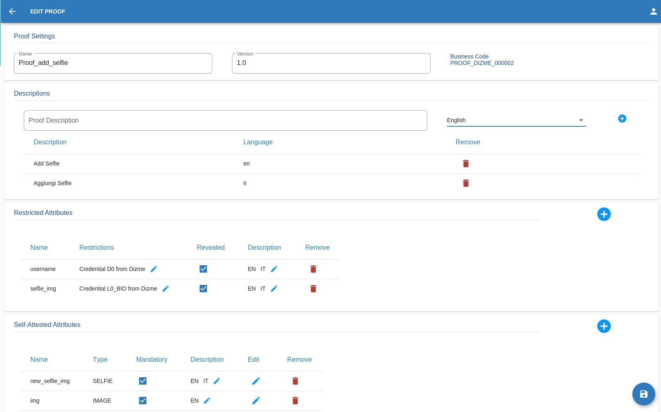661x412 pixels.
Task: Click the Restricted Attributes heading
Action: 43,213
